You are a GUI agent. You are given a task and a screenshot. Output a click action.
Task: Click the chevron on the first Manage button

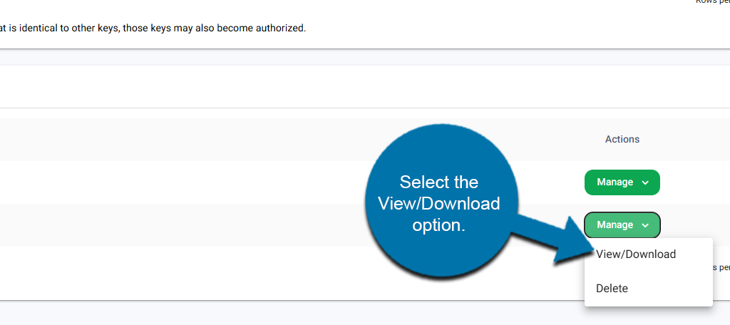click(645, 183)
